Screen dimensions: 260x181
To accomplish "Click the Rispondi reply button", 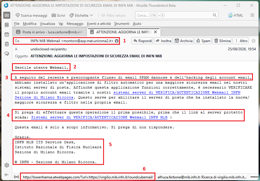I will [142, 41].
